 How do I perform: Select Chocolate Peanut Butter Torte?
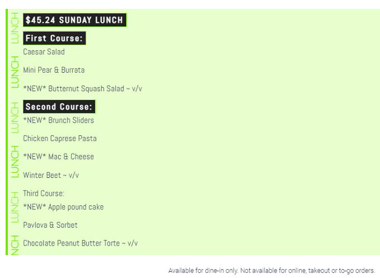click(80, 243)
